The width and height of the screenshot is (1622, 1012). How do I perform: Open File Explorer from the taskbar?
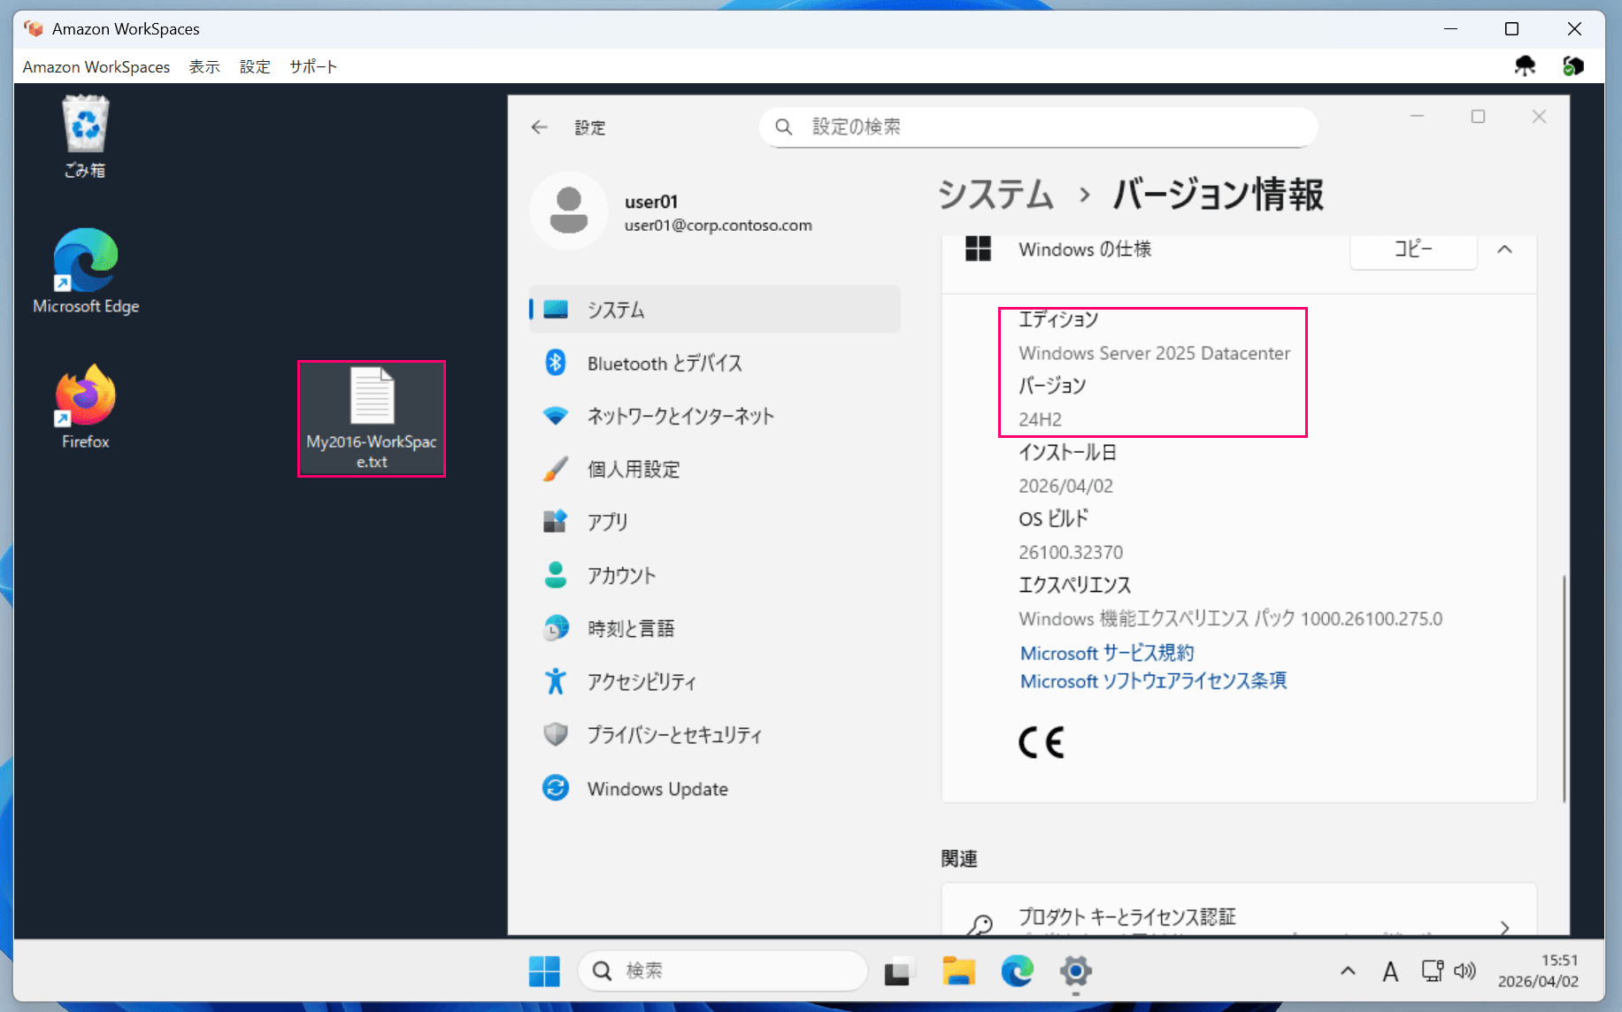coord(958,970)
